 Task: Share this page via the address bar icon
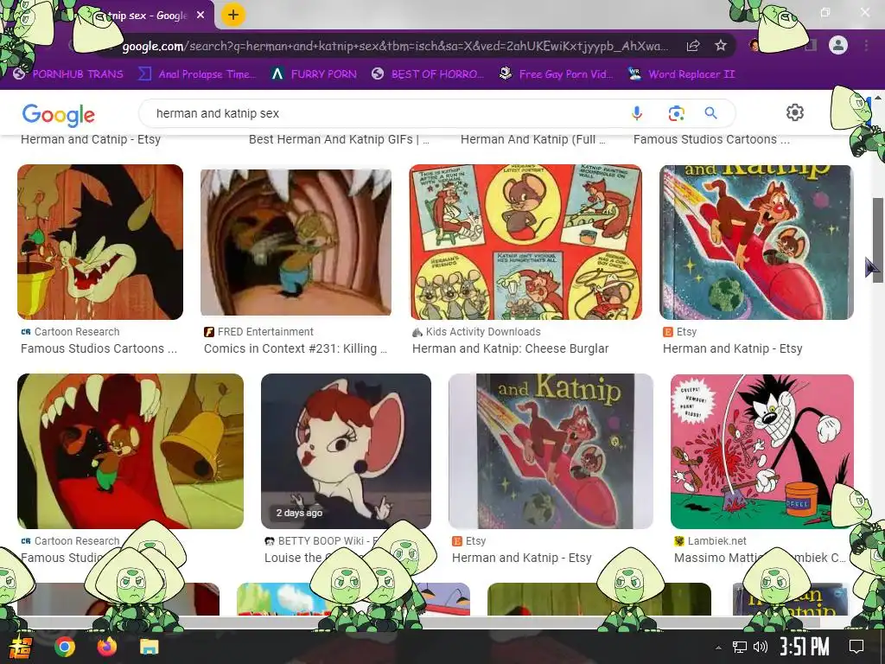(694, 46)
